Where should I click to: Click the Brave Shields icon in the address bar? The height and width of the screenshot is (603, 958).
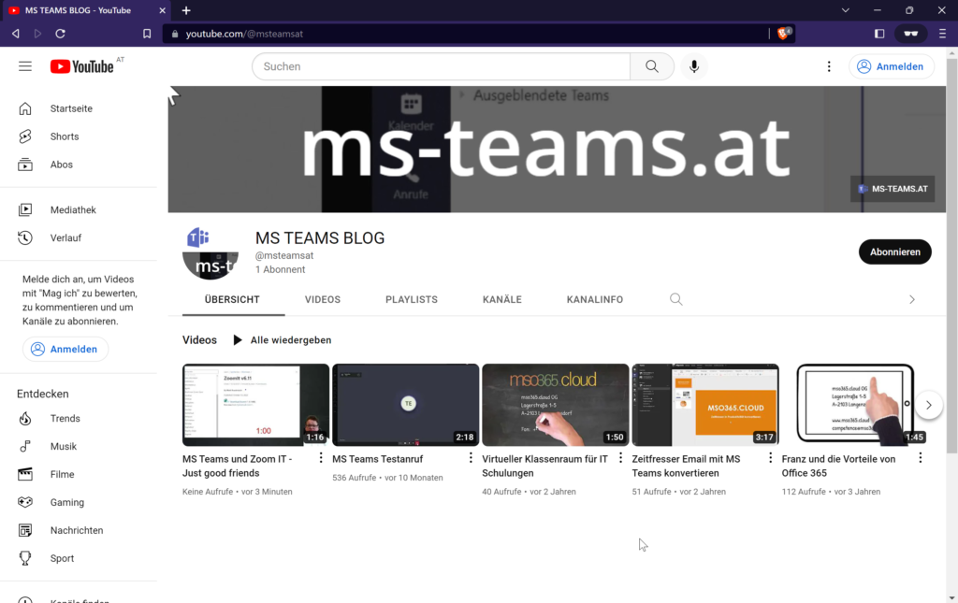784,34
